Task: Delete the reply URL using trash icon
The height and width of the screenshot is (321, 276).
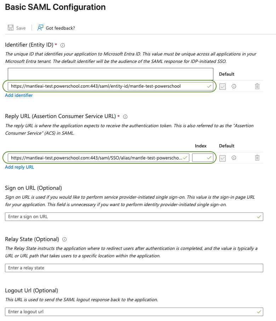Action: tap(257, 158)
